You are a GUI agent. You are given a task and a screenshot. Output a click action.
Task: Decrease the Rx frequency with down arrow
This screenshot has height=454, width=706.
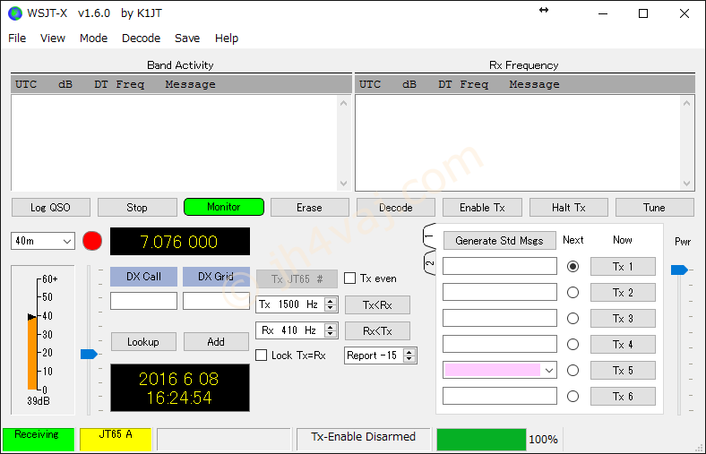[x=331, y=334]
